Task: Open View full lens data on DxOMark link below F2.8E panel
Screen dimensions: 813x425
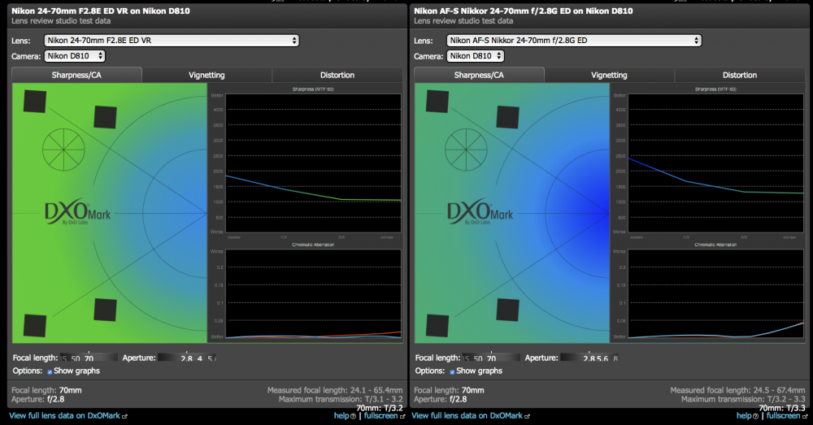Action: pyautogui.click(x=64, y=416)
